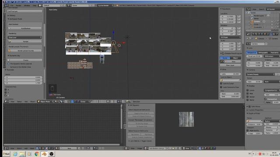
Task: Select the translate manipulator icon
Action: tap(73, 102)
